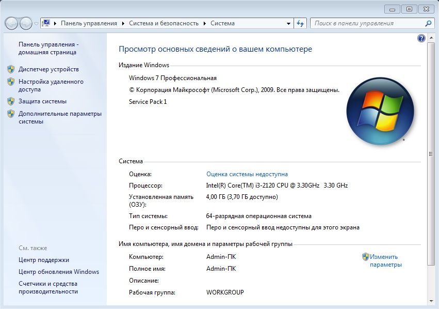Screen dimensions: 439x309
Task: Click the forward navigation arrow button
Action: pyautogui.click(x=26, y=24)
